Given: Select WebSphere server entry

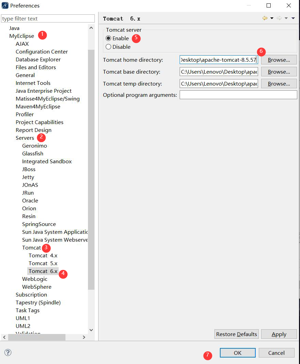Looking at the screenshot, I should pos(37,287).
